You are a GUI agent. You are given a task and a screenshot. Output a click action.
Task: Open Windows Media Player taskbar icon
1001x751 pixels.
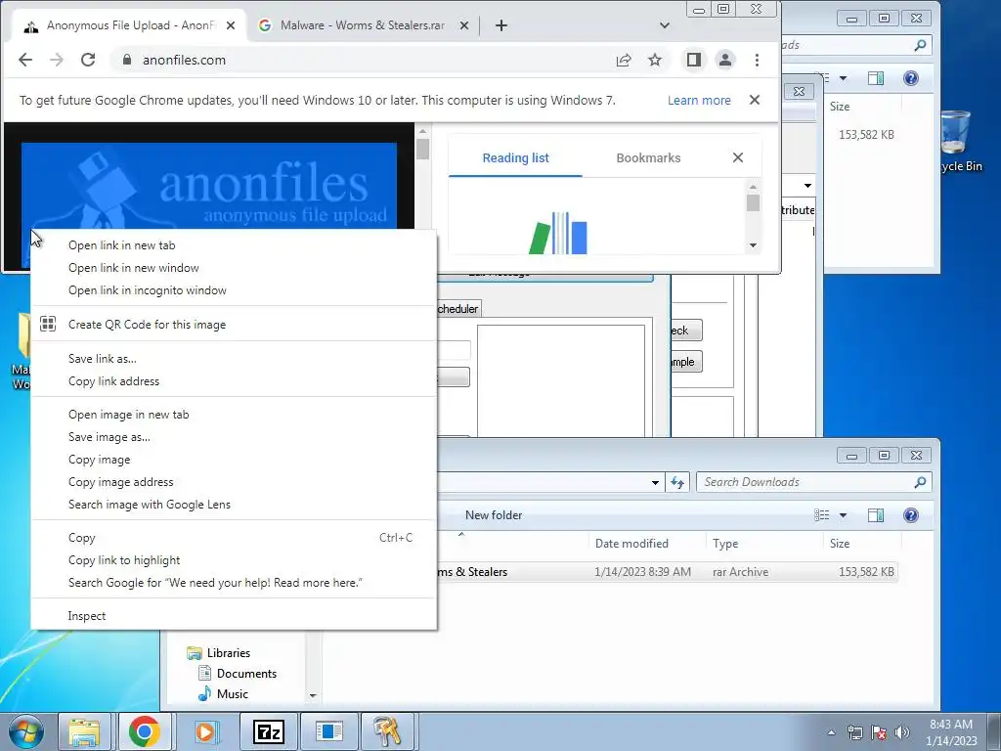click(205, 731)
